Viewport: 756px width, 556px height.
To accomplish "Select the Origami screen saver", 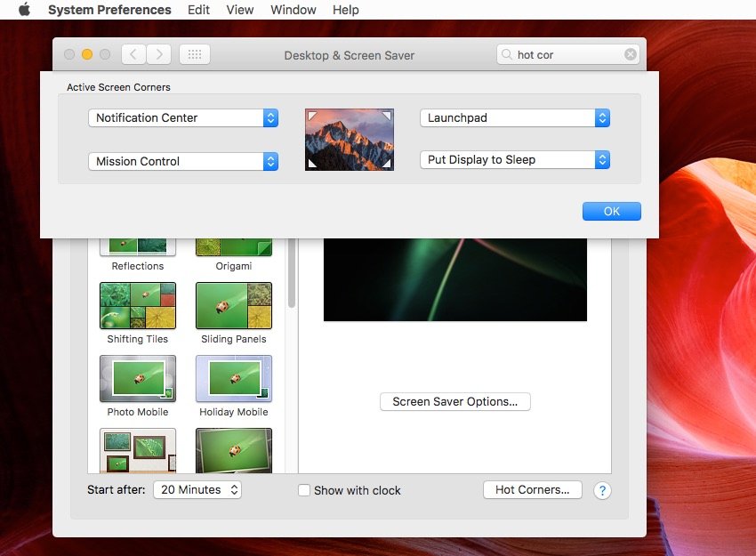I will pos(234,254).
